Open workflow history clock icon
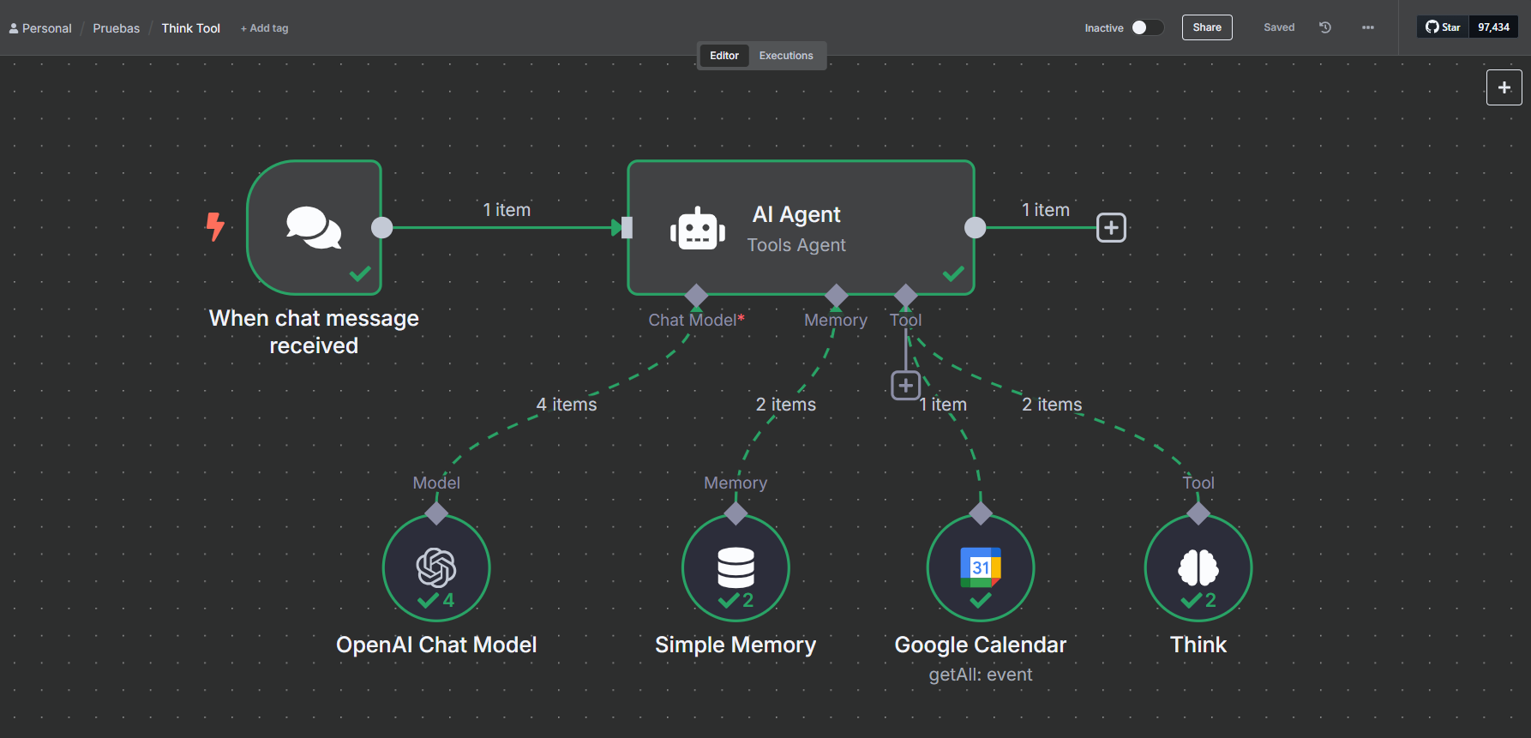The image size is (1531, 738). [x=1325, y=27]
